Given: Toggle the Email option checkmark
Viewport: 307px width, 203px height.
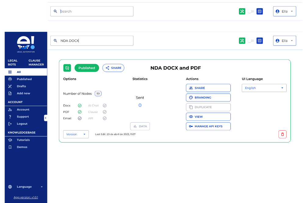Looking at the screenshot, I should (80, 118).
